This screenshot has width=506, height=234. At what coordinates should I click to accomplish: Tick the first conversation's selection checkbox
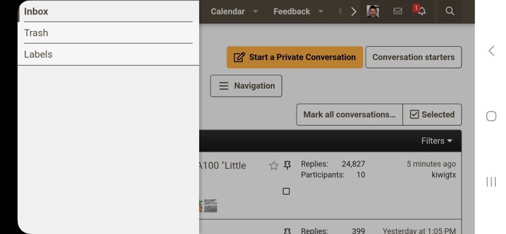[286, 191]
